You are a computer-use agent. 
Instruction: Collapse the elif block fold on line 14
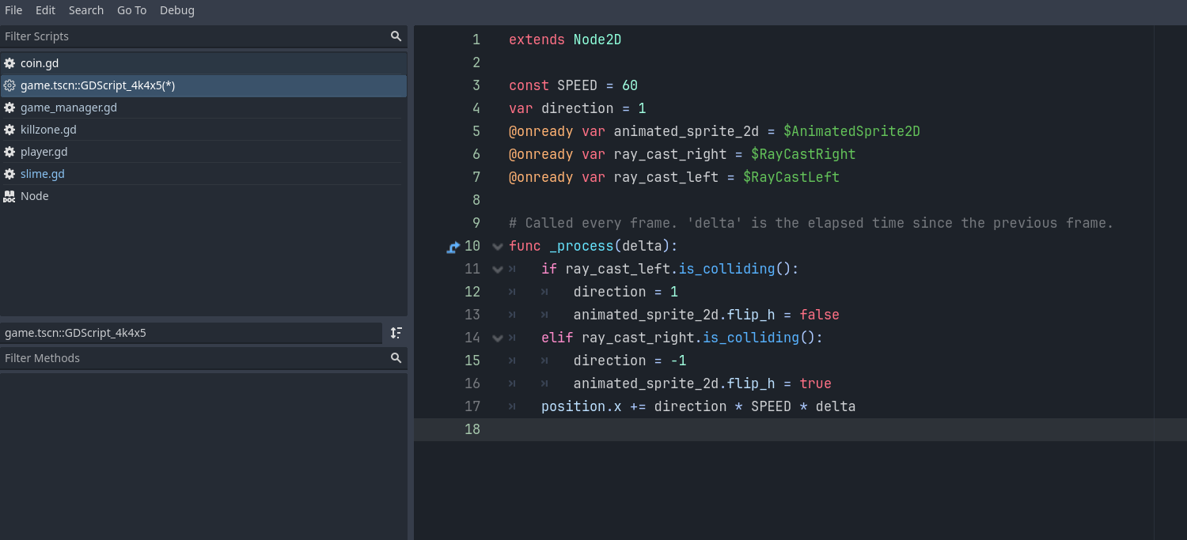[498, 338]
